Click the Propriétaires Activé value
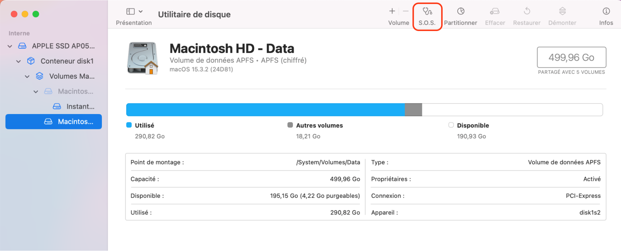Image resolution: width=621 pixels, height=251 pixels. [x=592, y=179]
